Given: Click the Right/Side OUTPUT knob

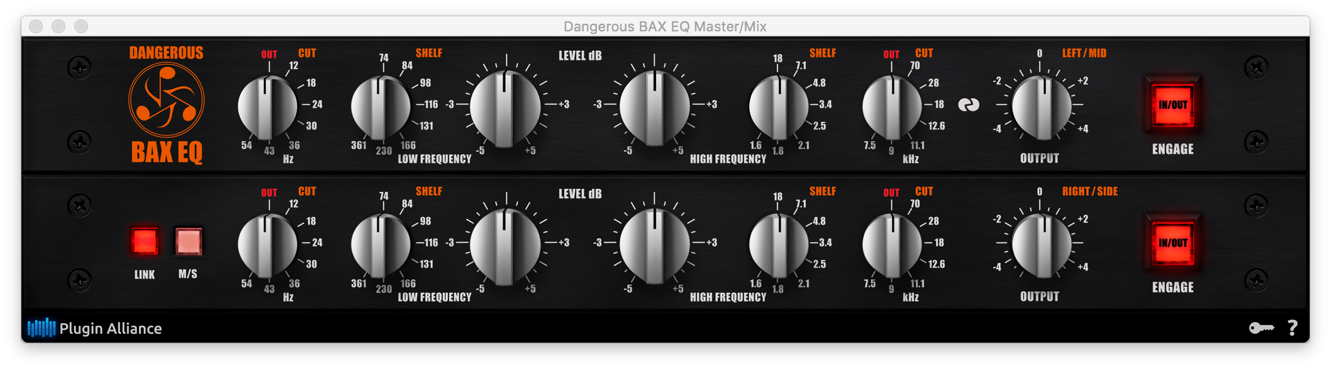Looking at the screenshot, I should pos(1042,245).
